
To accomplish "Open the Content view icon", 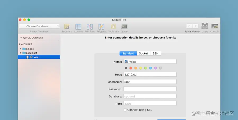I will pyautogui.click(x=78, y=27).
